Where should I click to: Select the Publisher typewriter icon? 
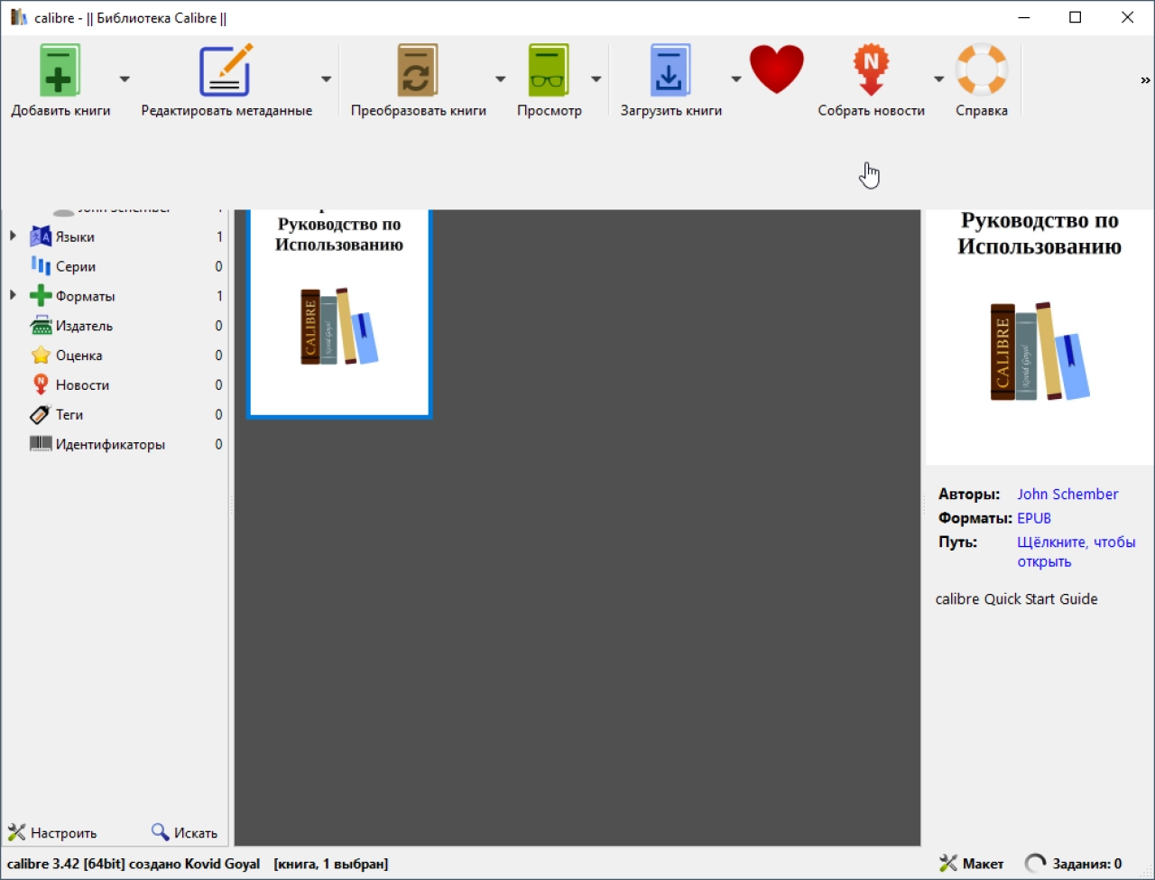coord(41,326)
